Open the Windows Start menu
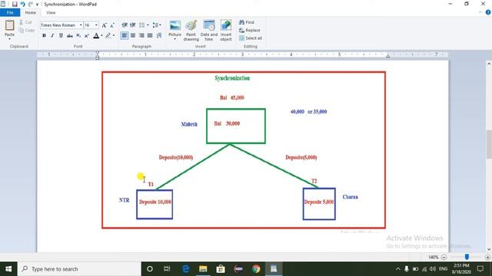Screen dimensions: 492x276 8,269
